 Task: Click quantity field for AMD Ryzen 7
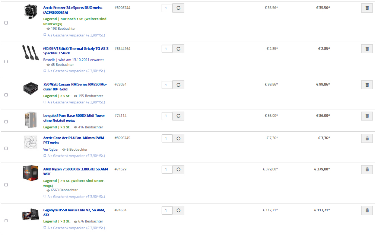coord(167,169)
